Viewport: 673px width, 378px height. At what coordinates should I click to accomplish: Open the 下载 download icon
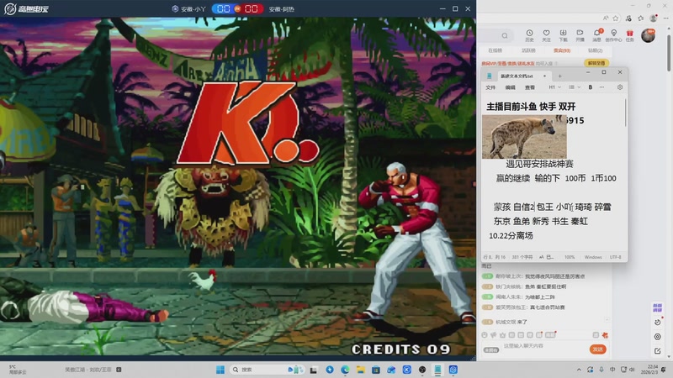pos(563,35)
